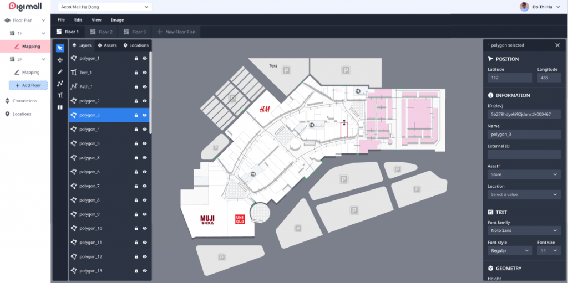Open the Aeon Mall Ha Dong dropdown
Screen dimensions: 568x283
point(104,7)
